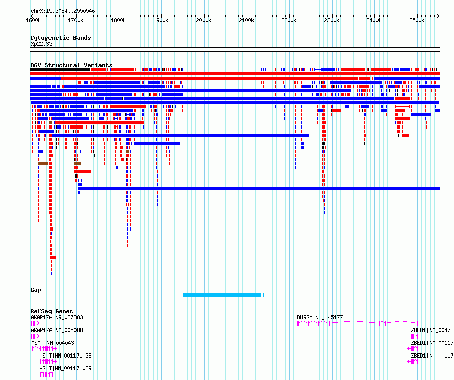Click the ASMT|NM_004043 gene label
The image size is (454, 380).
[x=53, y=343]
